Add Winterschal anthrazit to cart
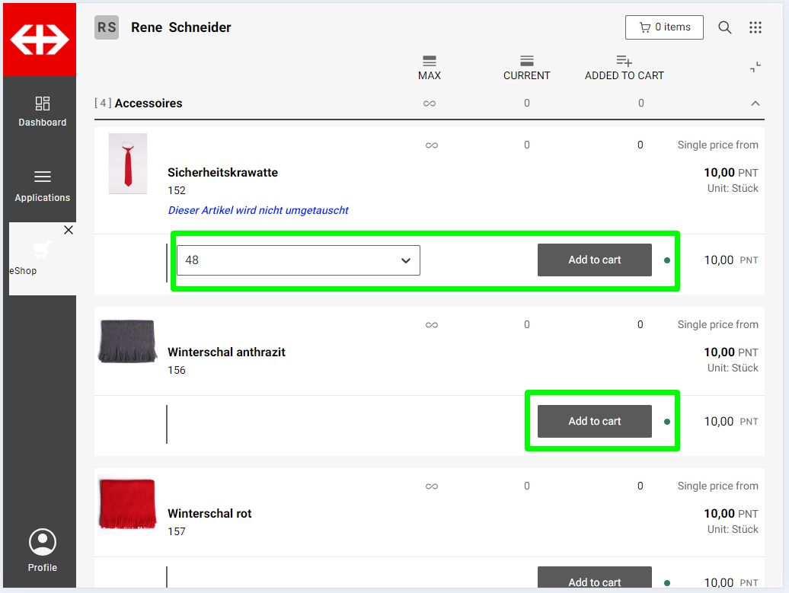The width and height of the screenshot is (789, 593). (595, 422)
